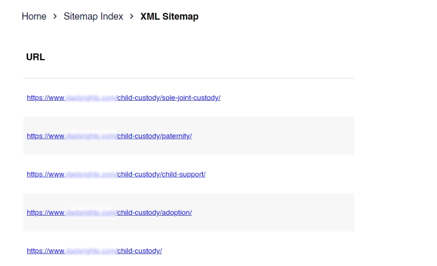This screenshot has height=266, width=437.
Task: Follow the child-support URL link
Action: (161, 175)
